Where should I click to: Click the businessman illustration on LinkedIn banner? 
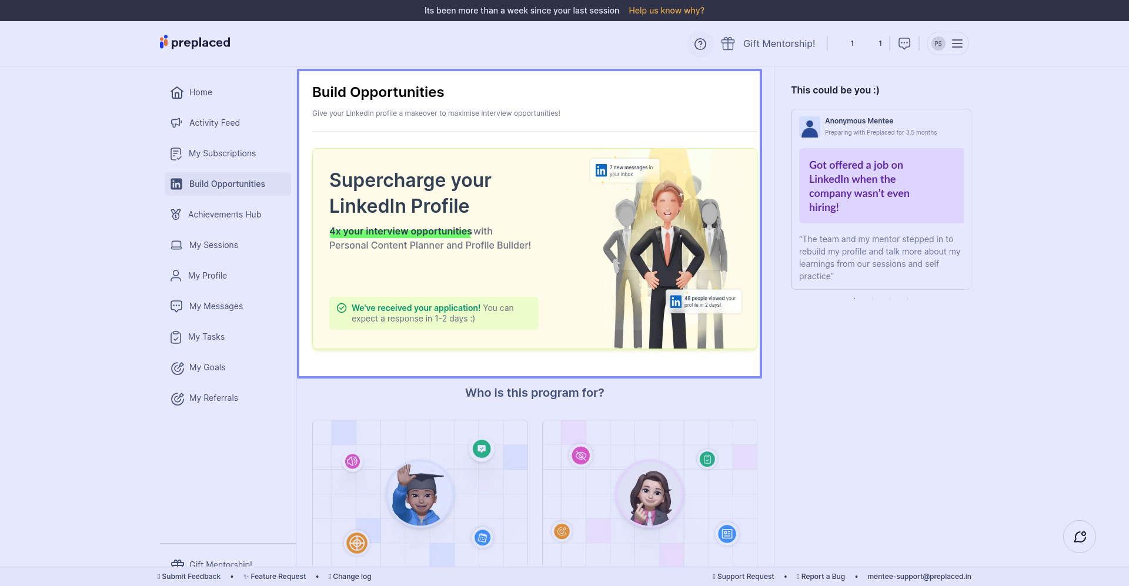pyautogui.click(x=667, y=264)
